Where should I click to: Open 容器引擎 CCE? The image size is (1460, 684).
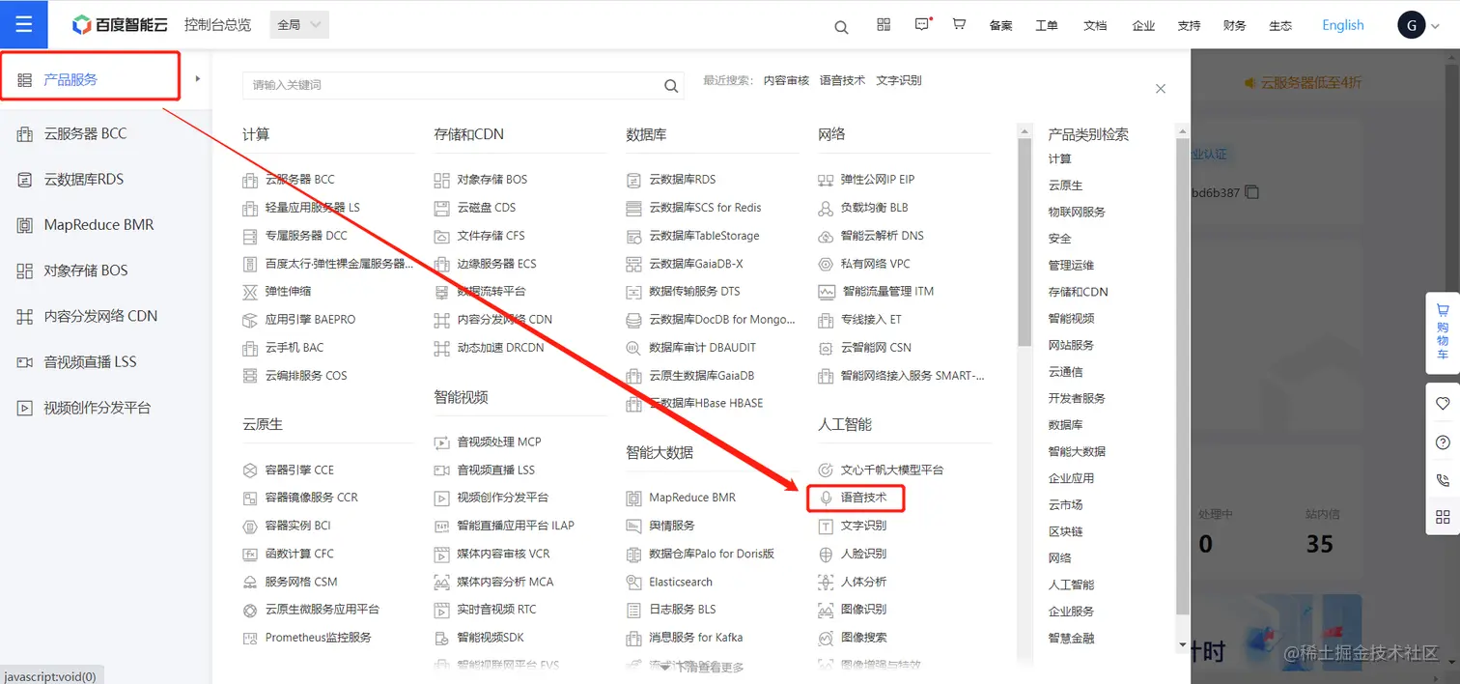tap(300, 470)
